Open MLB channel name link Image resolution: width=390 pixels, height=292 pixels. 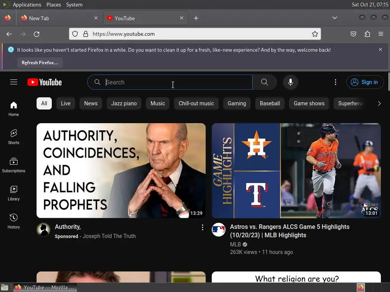tap(235, 244)
